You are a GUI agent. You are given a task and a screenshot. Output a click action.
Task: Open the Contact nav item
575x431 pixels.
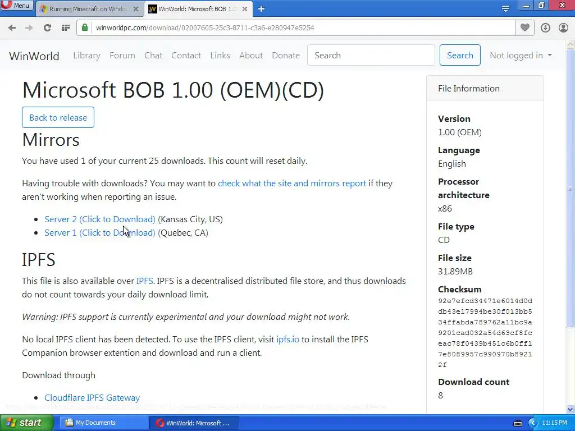pyautogui.click(x=186, y=56)
